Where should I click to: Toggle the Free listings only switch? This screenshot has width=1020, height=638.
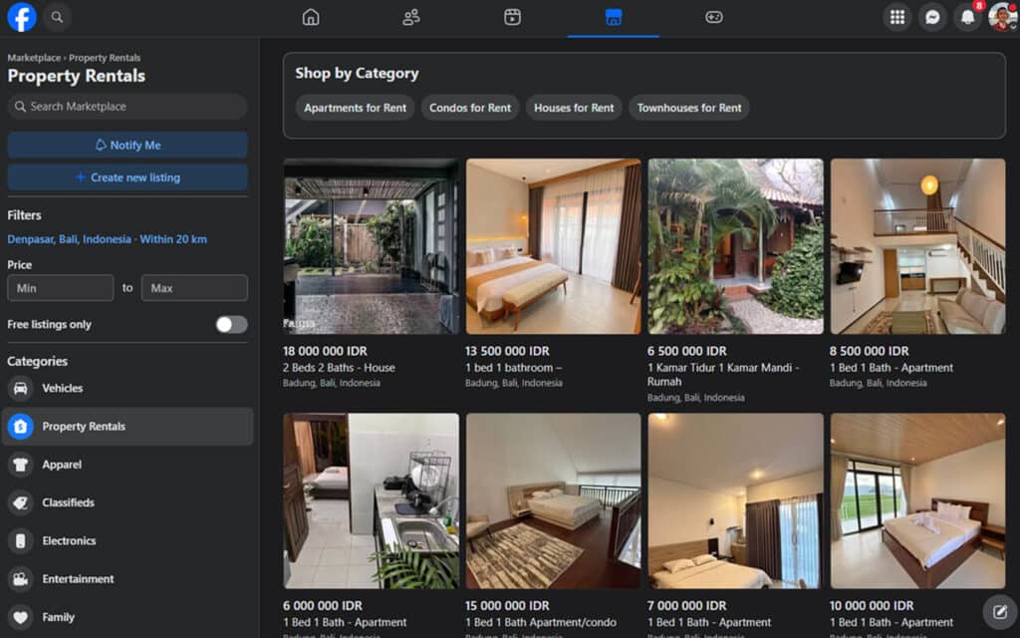tap(231, 324)
